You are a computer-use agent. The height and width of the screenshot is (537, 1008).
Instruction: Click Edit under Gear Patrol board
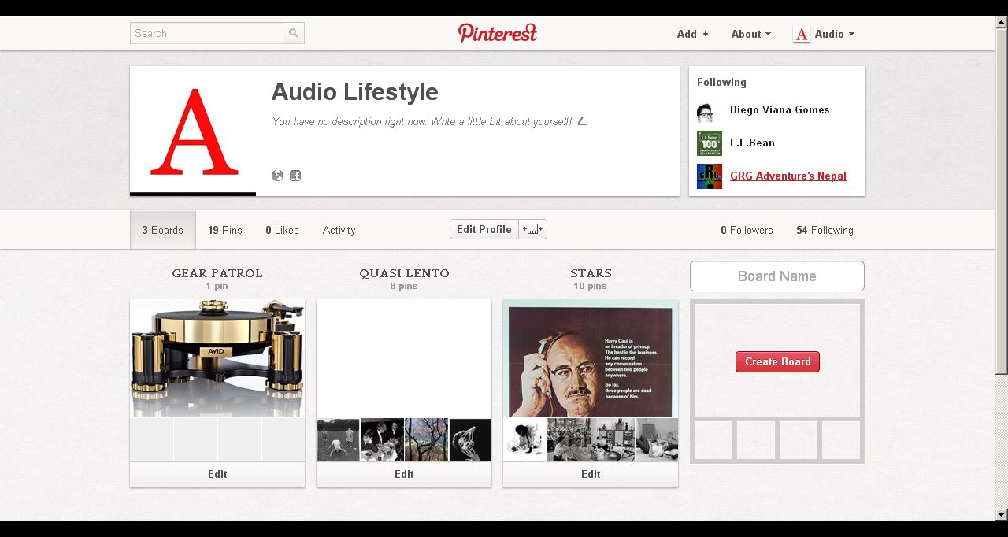pos(217,474)
